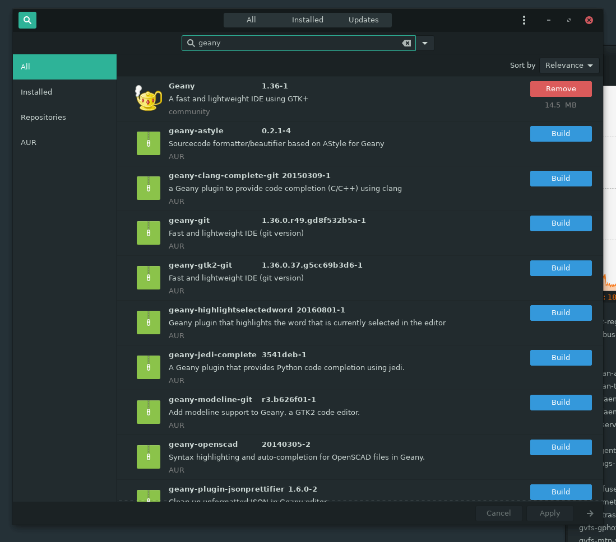Screen dimensions: 616x542
Task: Click the geany-gtk2-git package icon
Action: 148,278
